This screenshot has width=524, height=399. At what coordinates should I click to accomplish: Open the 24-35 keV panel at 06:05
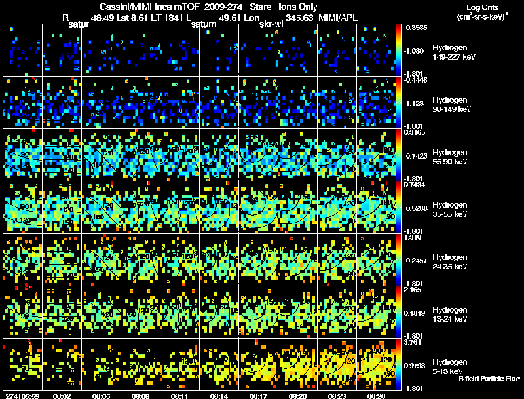pos(102,260)
